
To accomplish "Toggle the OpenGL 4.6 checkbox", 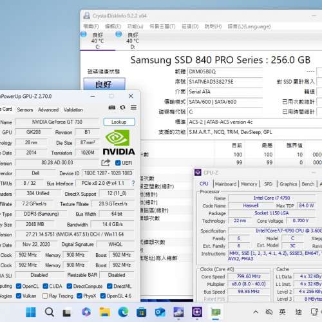I will (103, 296).
